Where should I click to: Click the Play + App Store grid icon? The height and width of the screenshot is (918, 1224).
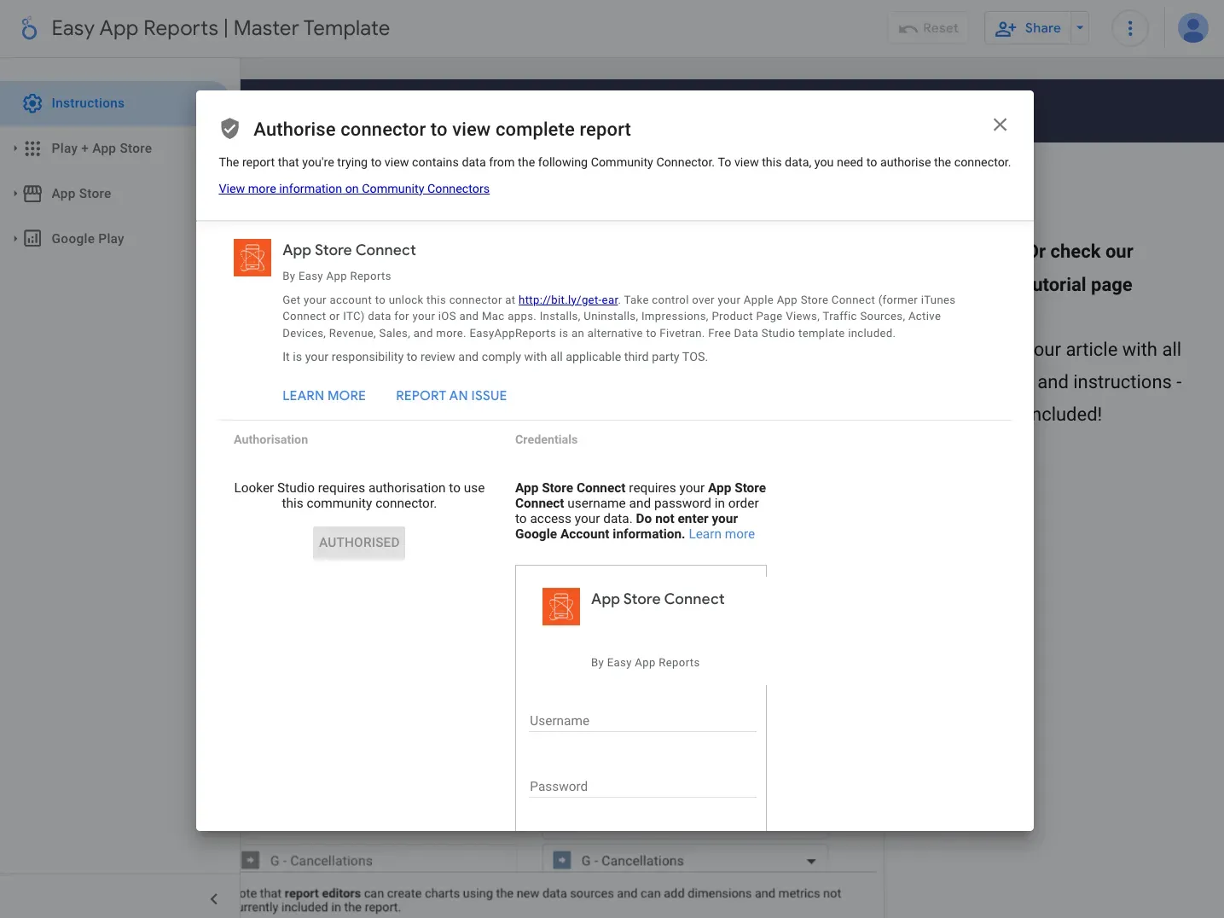(32, 148)
